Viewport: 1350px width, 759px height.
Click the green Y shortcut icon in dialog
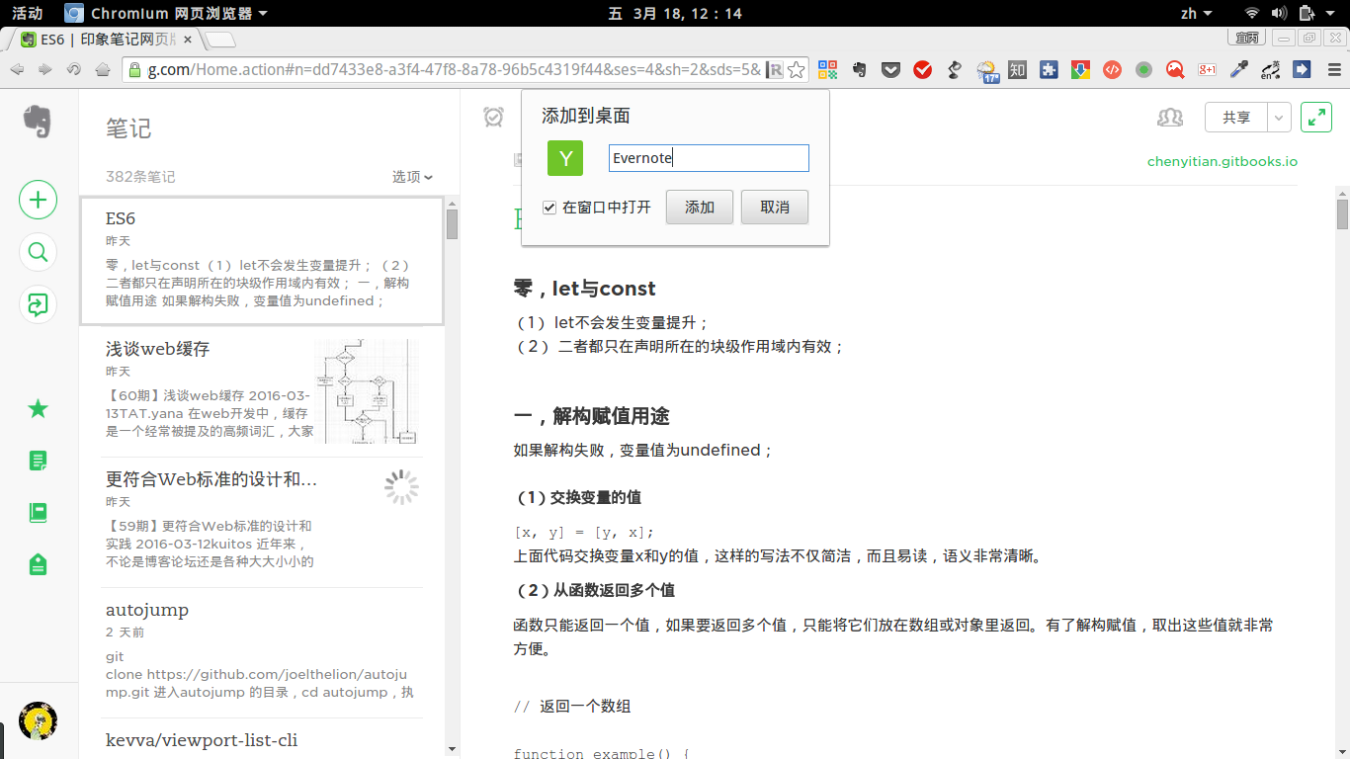[565, 158]
